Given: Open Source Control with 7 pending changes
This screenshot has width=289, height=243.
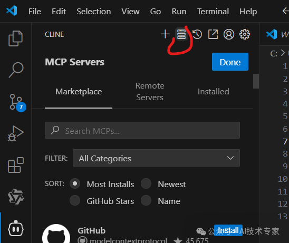Looking at the screenshot, I should [17, 102].
